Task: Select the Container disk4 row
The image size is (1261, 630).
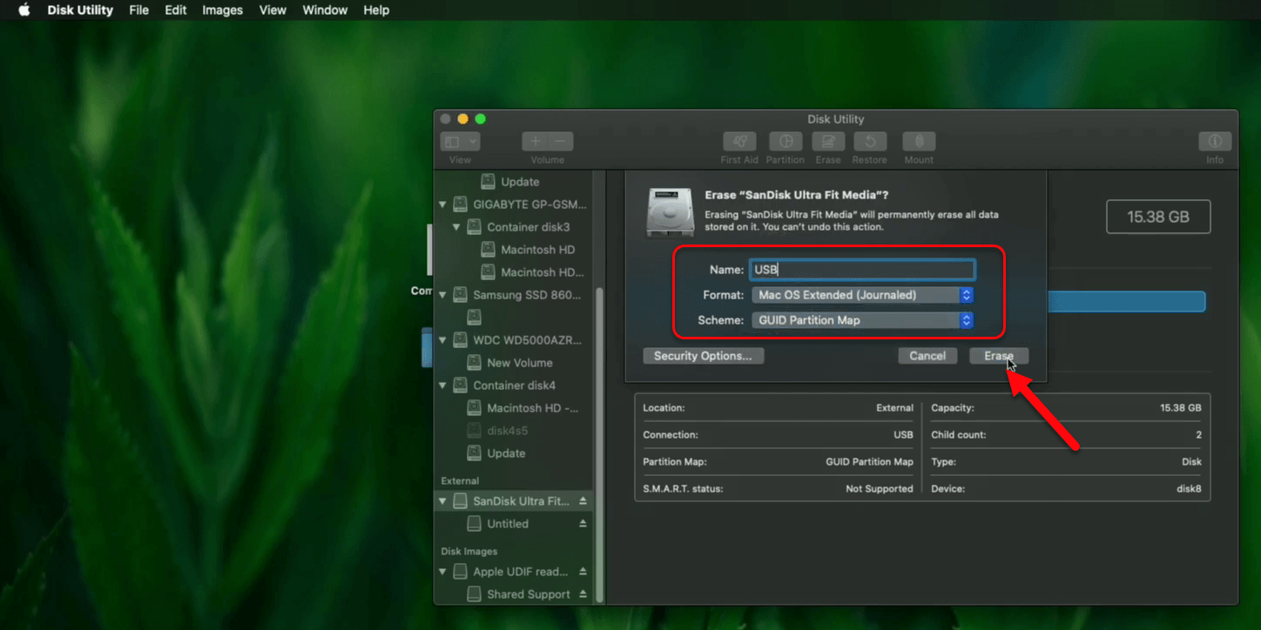Action: (x=514, y=385)
